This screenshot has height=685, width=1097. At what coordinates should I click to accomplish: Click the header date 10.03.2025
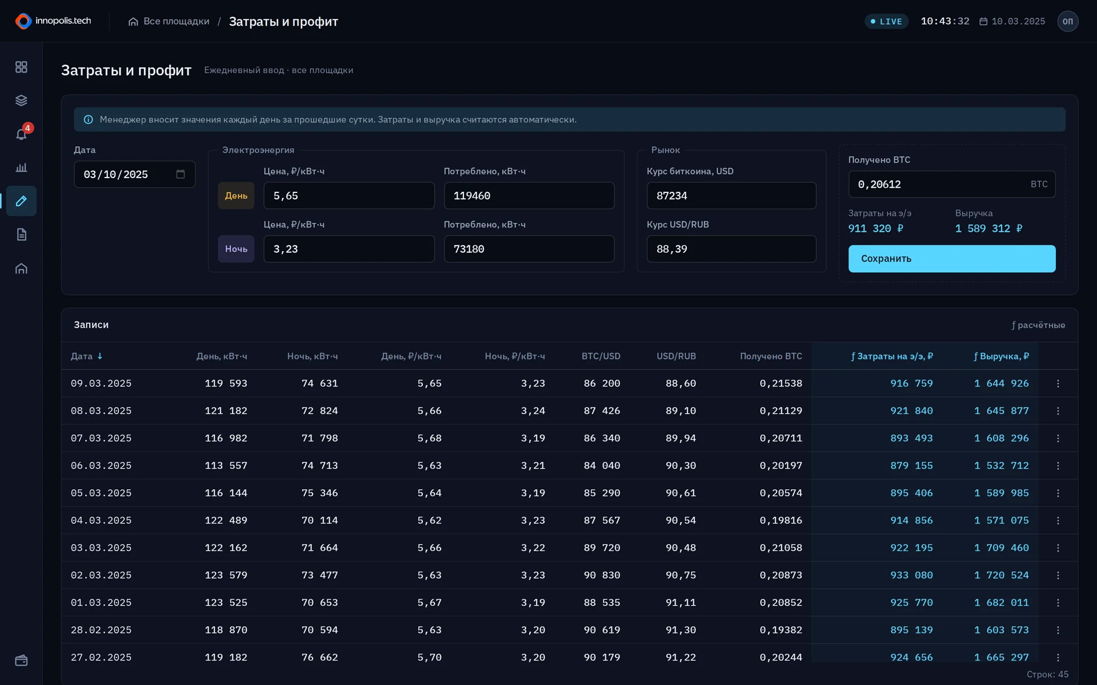[x=1012, y=21]
